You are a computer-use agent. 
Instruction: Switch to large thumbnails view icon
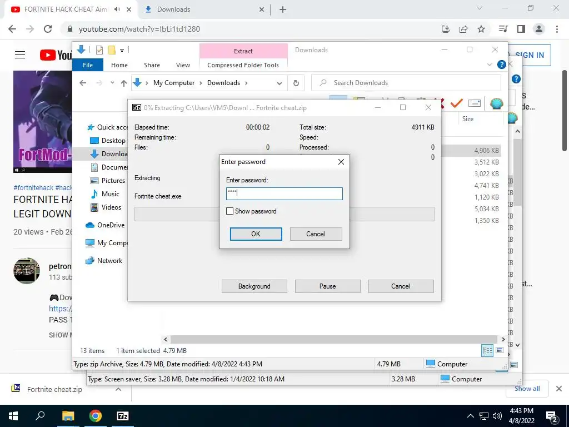pos(500,350)
